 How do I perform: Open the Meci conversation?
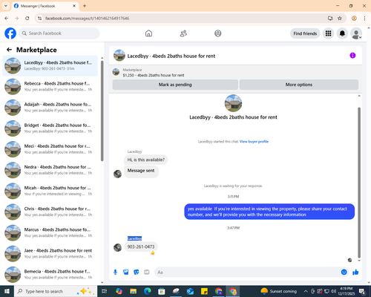(x=50, y=149)
